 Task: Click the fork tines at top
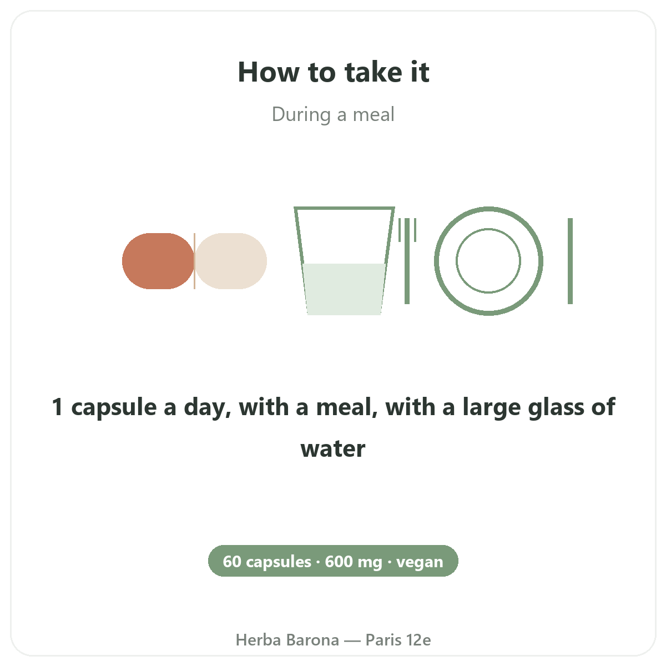(x=407, y=230)
